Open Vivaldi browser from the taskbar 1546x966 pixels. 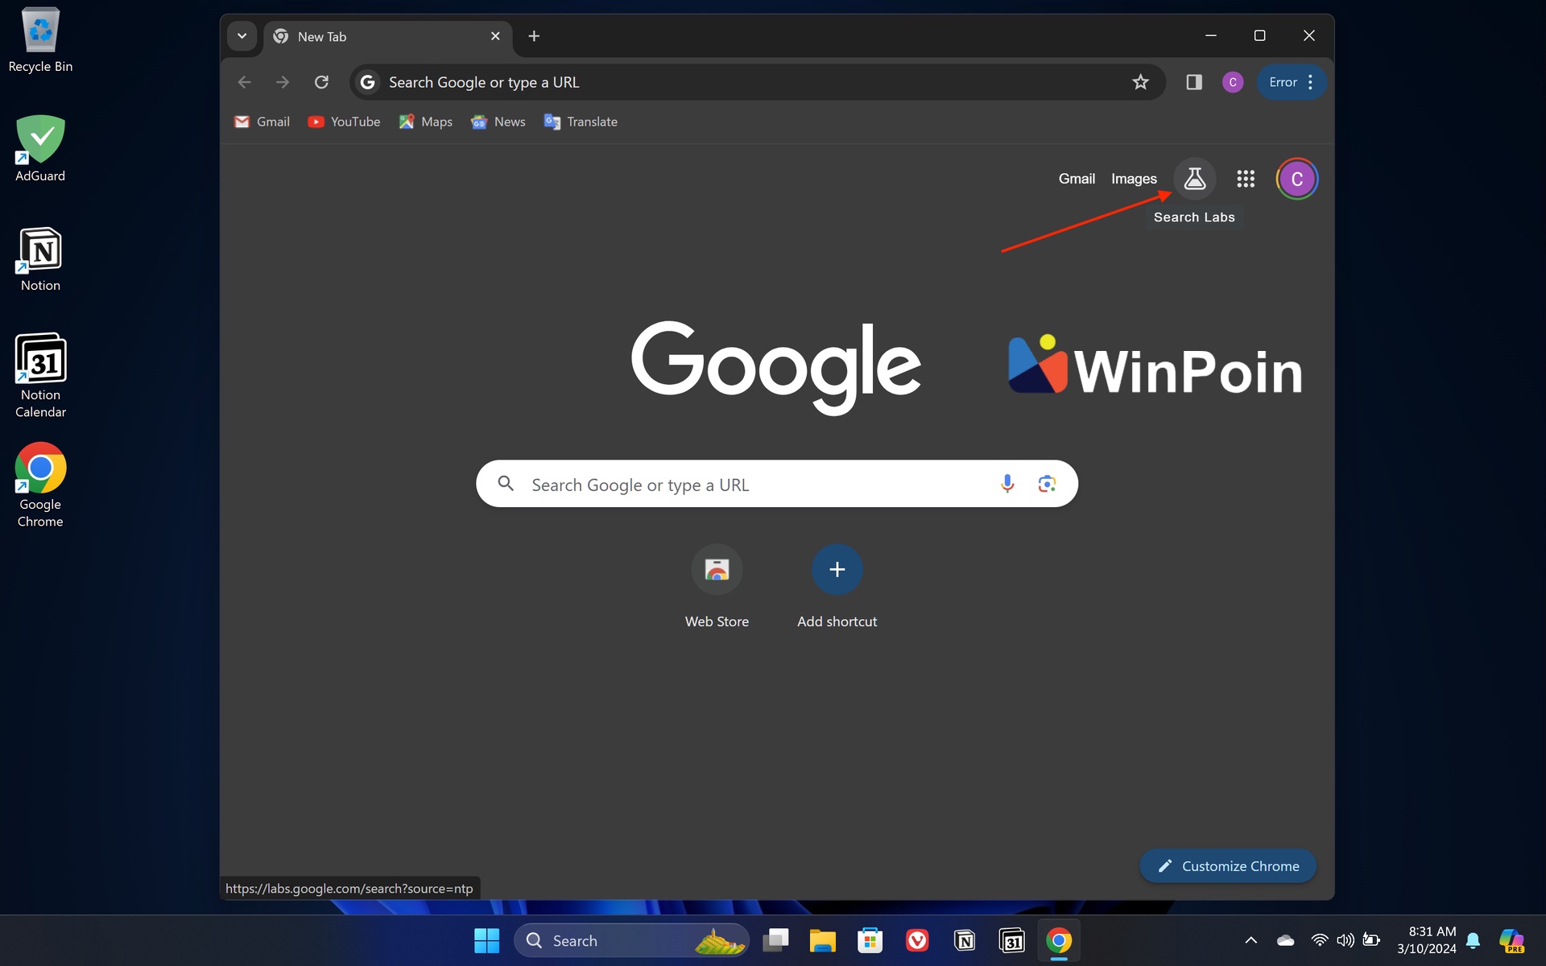coord(917,940)
